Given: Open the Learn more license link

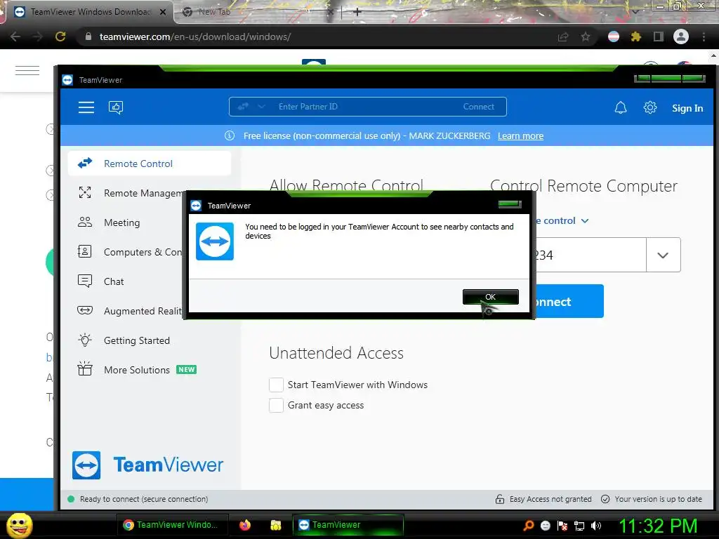Looking at the screenshot, I should [x=520, y=135].
